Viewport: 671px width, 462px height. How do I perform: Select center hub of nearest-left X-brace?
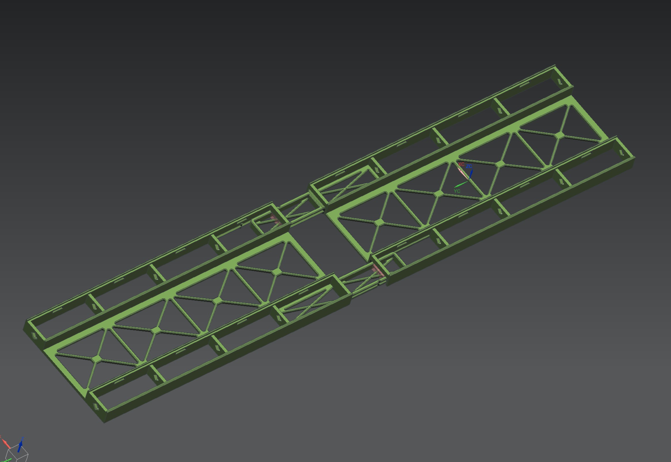point(97,359)
